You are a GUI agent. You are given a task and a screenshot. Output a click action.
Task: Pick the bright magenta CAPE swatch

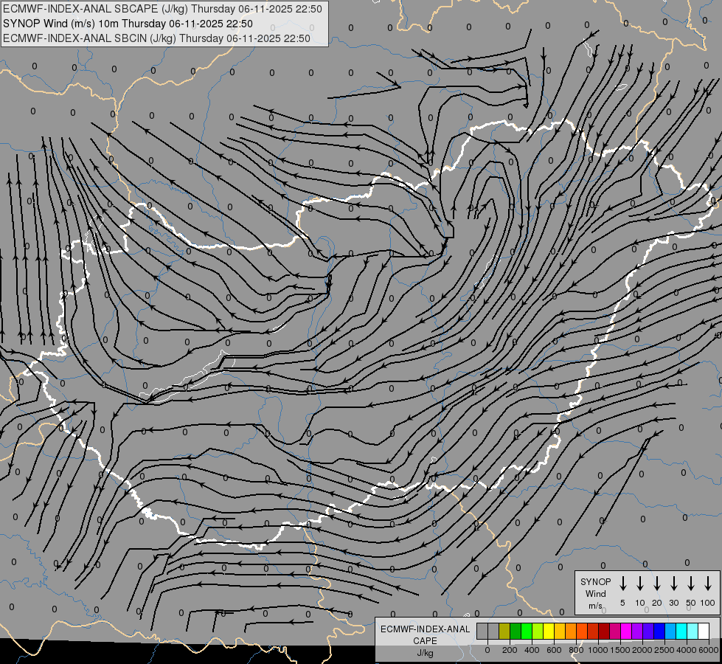(x=626, y=631)
